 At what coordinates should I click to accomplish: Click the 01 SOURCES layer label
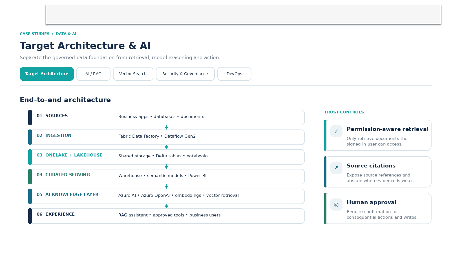(52, 116)
